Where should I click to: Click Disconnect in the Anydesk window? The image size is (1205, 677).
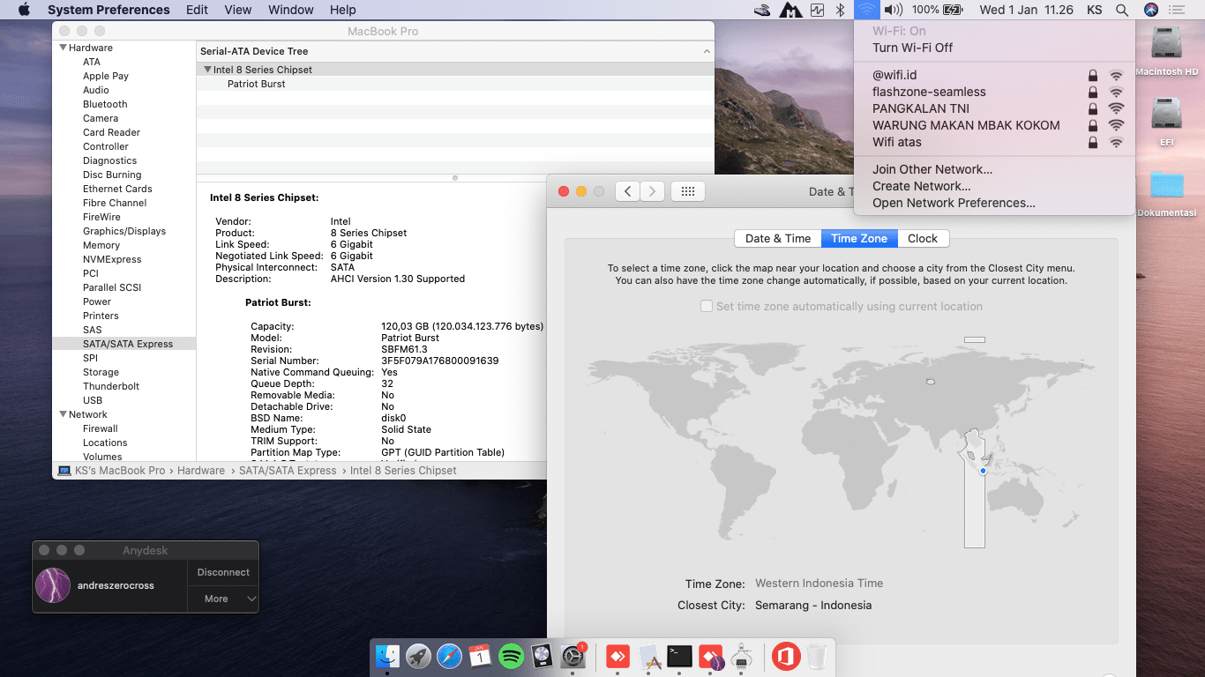coord(223,572)
